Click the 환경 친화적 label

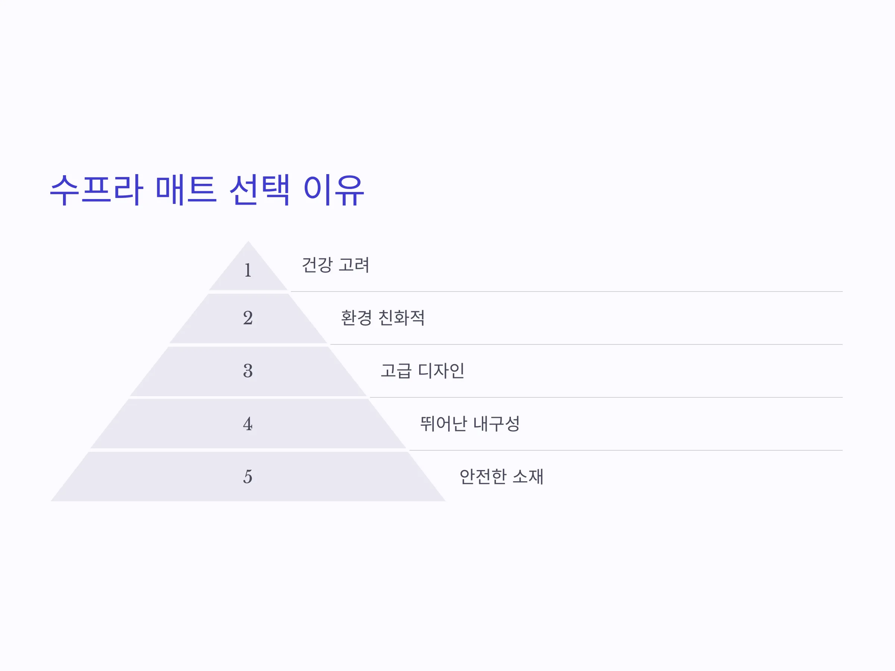tap(383, 318)
